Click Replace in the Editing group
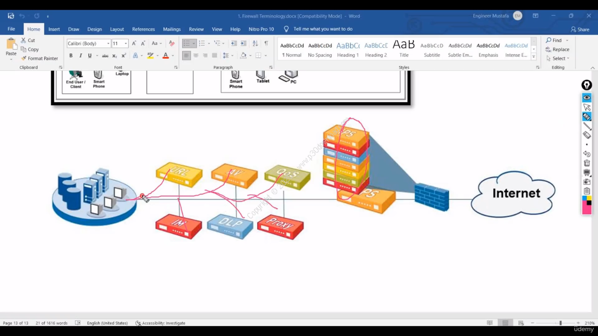The image size is (598, 336). pos(557,49)
